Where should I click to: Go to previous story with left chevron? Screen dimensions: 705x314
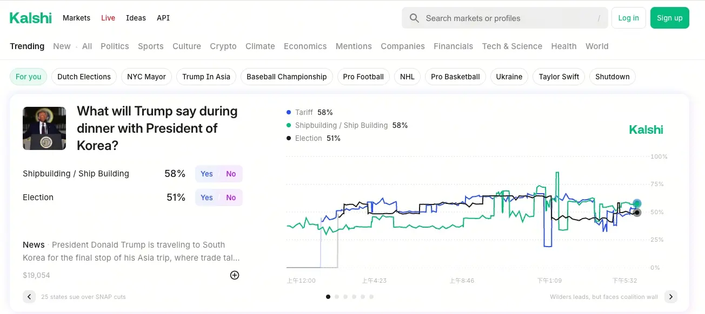click(x=29, y=297)
